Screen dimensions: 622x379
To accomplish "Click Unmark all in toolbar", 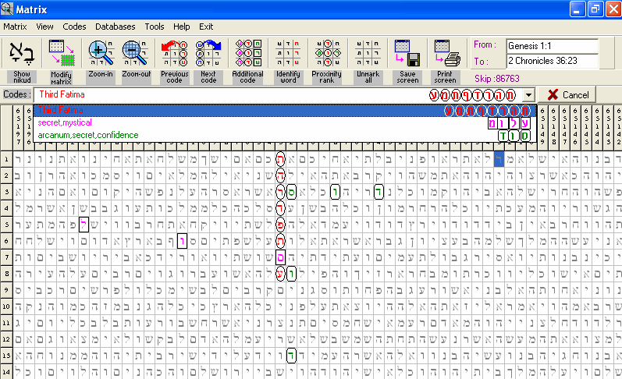I will click(x=366, y=53).
